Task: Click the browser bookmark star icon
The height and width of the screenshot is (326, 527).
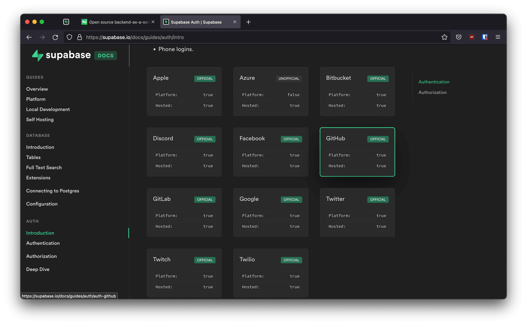Action: (445, 37)
